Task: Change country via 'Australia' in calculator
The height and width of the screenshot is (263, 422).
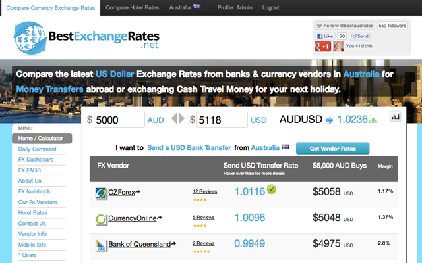Action: tap(265, 147)
